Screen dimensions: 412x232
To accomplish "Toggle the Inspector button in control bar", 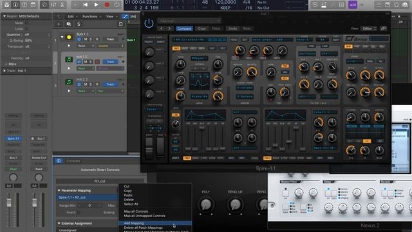I will tap(15, 5).
